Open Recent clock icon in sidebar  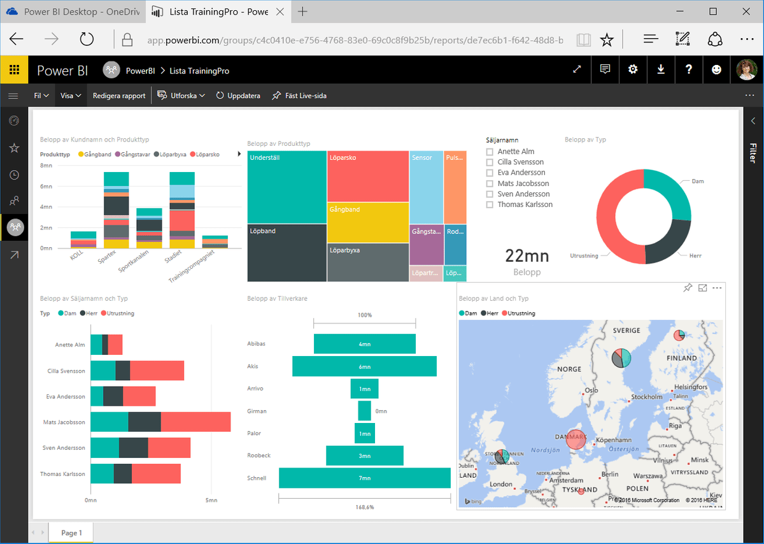pyautogui.click(x=14, y=175)
